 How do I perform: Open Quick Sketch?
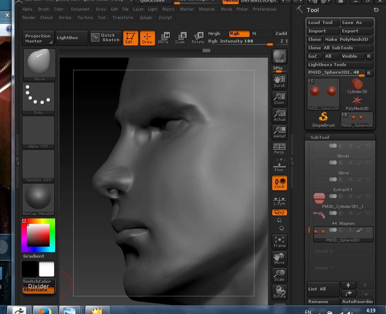[x=106, y=38]
